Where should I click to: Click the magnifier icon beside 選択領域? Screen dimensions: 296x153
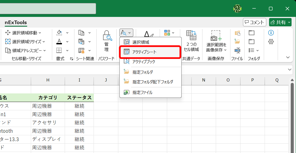tap(126, 42)
